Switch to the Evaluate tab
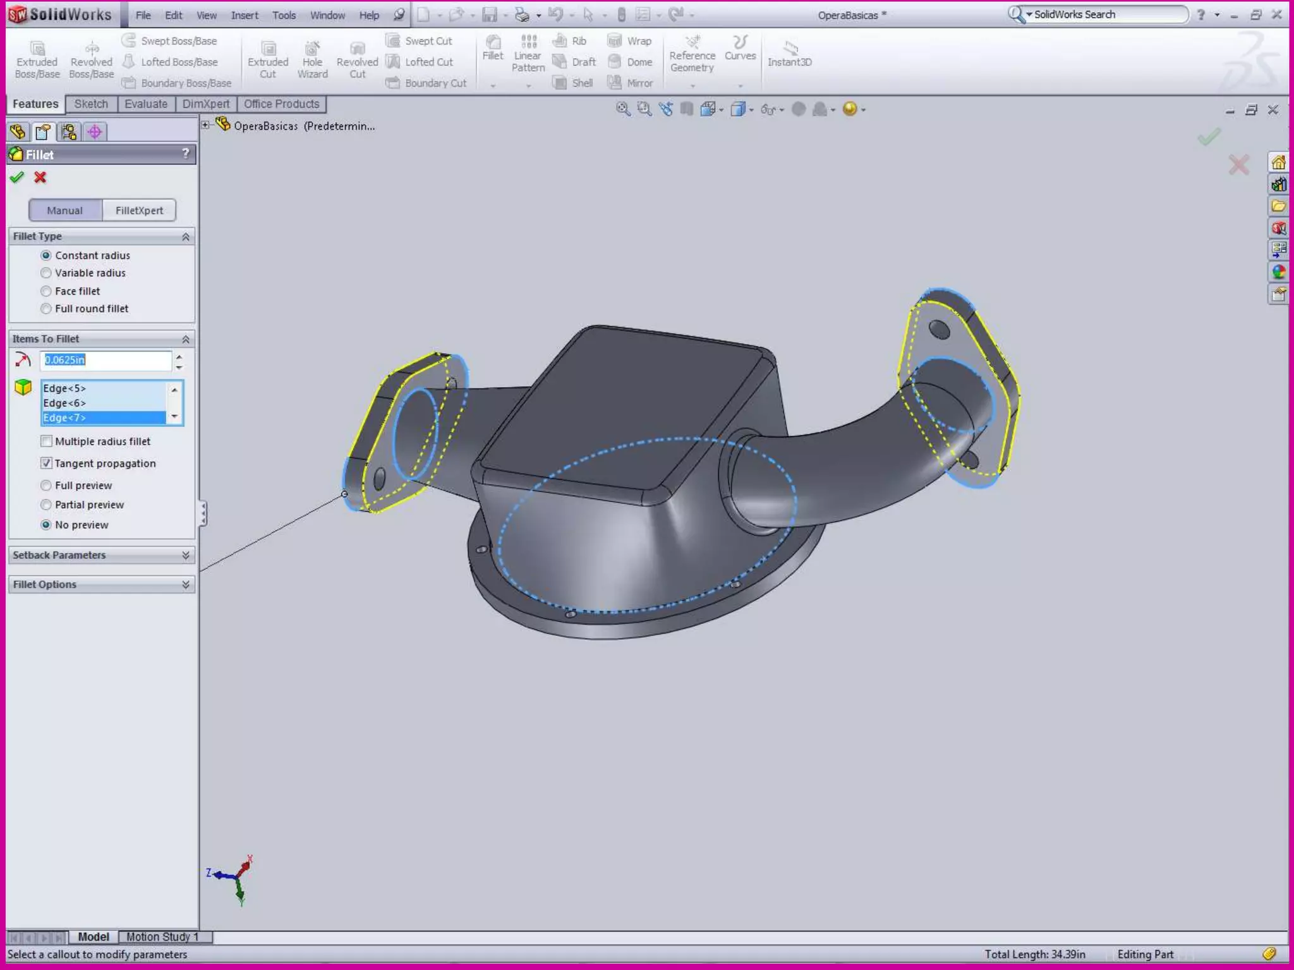The image size is (1294, 970). pos(146,104)
